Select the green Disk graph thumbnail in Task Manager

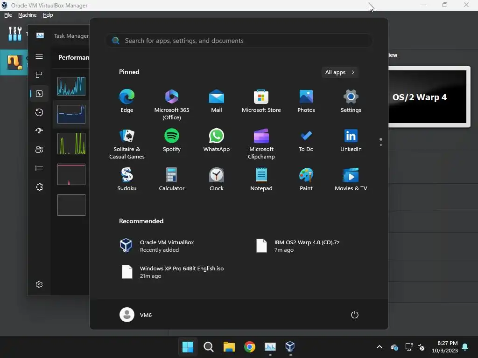pyautogui.click(x=71, y=144)
